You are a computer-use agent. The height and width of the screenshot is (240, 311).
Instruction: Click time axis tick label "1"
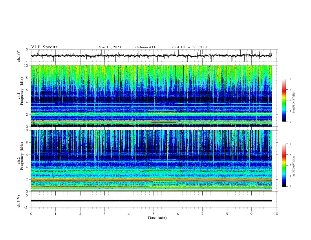[55, 214]
